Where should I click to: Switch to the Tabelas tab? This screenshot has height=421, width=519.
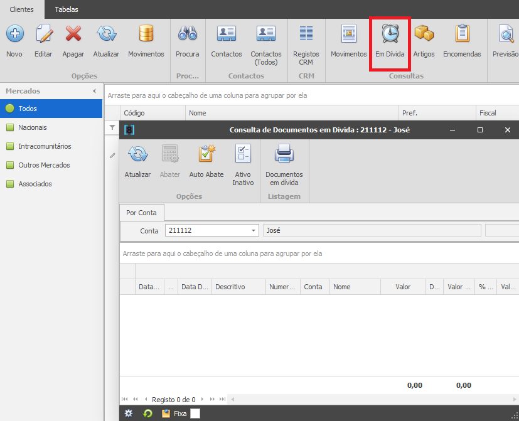tap(67, 9)
